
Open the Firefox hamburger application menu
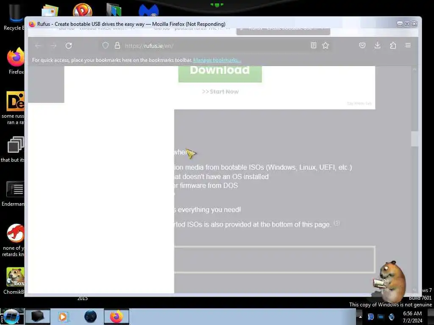coord(408,45)
